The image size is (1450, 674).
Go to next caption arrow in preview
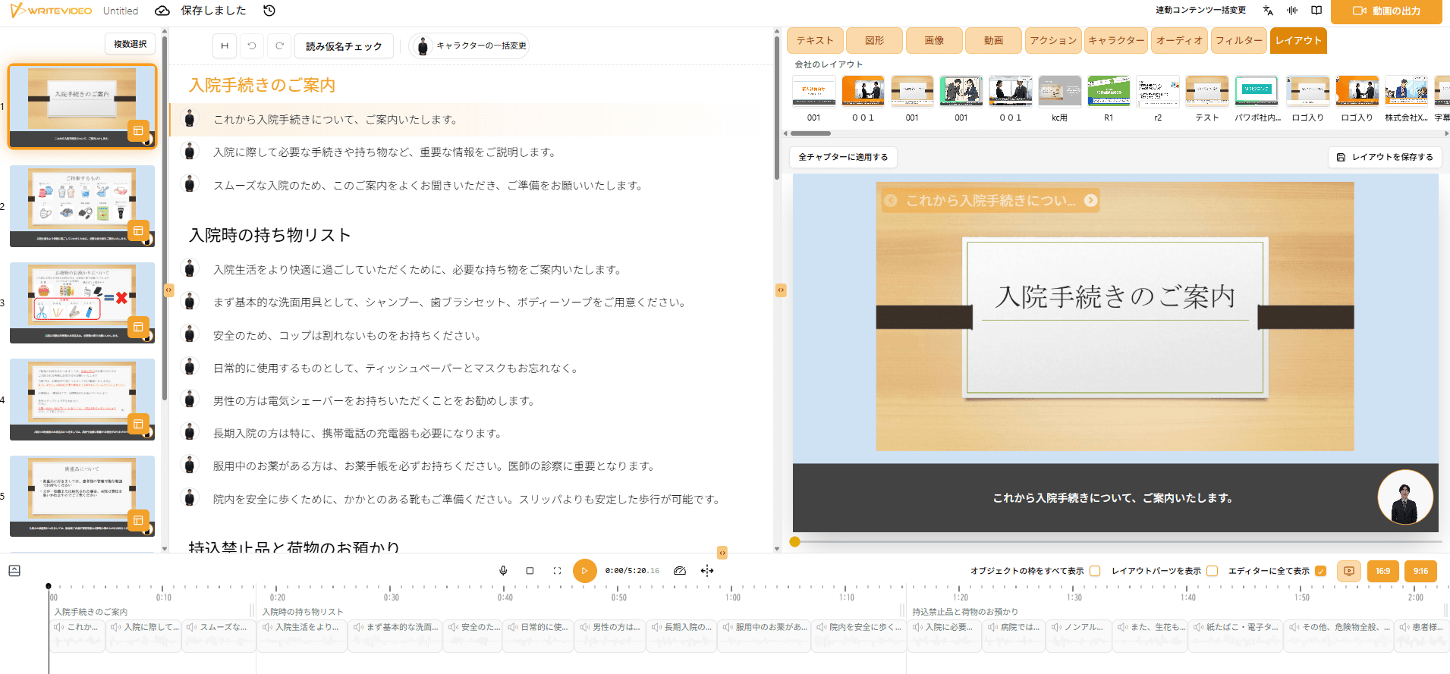[x=1090, y=201]
